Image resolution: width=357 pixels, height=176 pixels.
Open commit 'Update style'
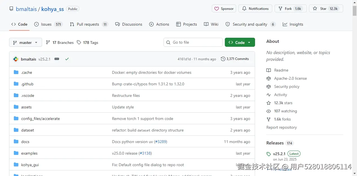pyautogui.click(x=123, y=107)
